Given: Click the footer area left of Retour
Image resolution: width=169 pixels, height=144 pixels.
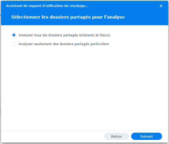Looking at the screenshot, I should [51, 136].
